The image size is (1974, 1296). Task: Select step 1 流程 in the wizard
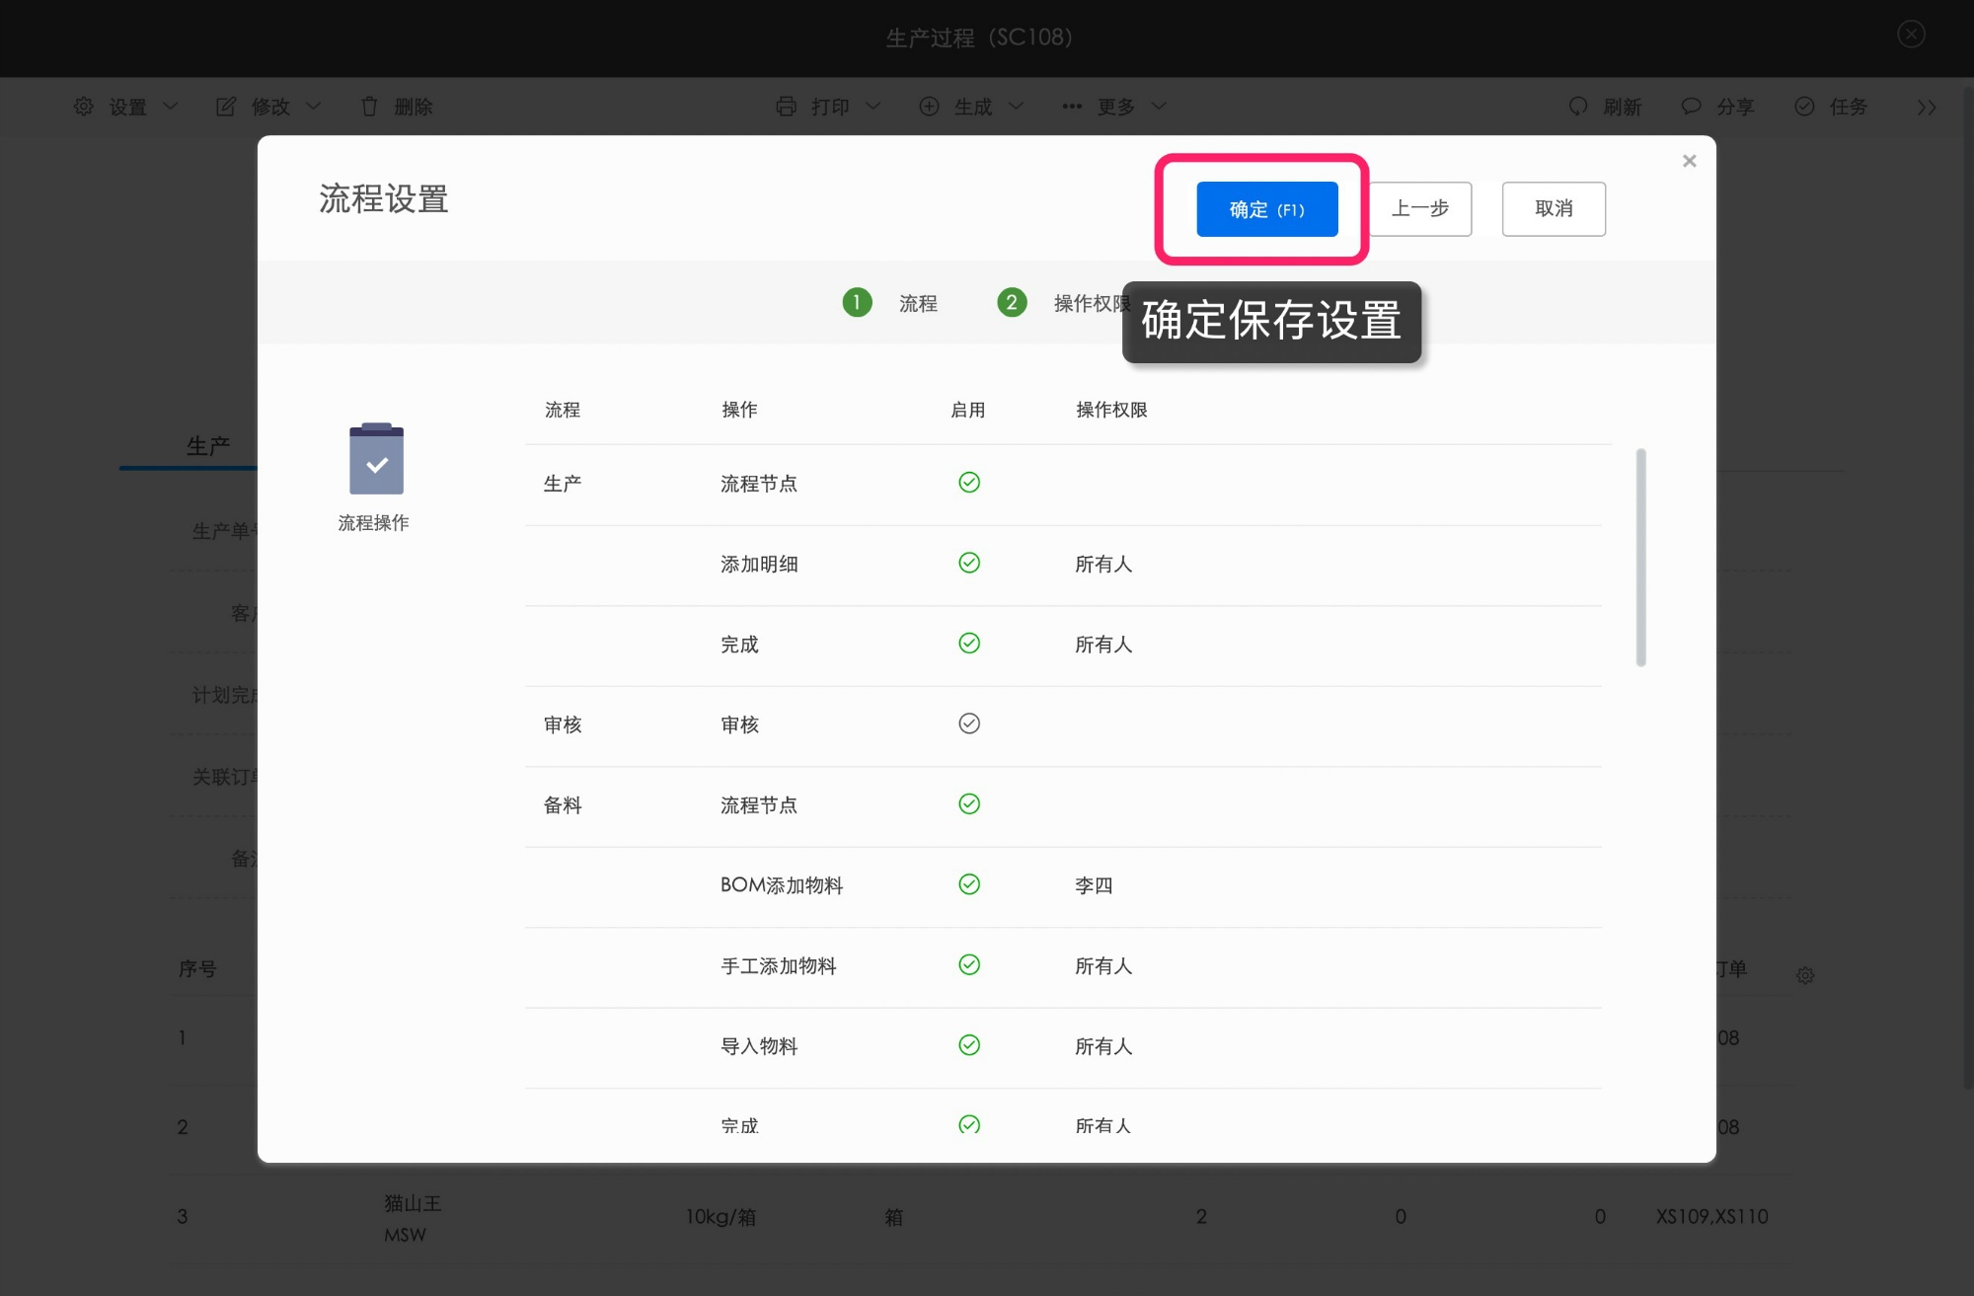(x=889, y=303)
